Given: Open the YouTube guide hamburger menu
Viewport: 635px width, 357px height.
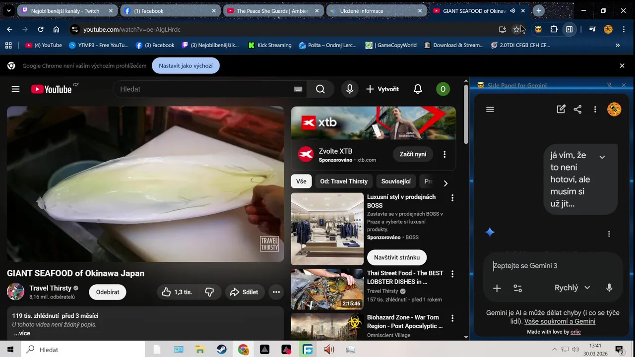Looking at the screenshot, I should click(x=15, y=89).
